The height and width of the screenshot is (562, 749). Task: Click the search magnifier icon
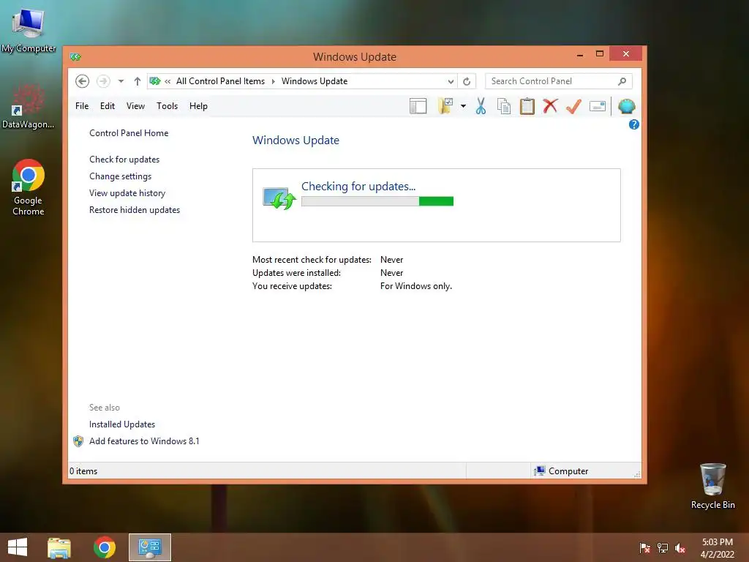pyautogui.click(x=622, y=81)
